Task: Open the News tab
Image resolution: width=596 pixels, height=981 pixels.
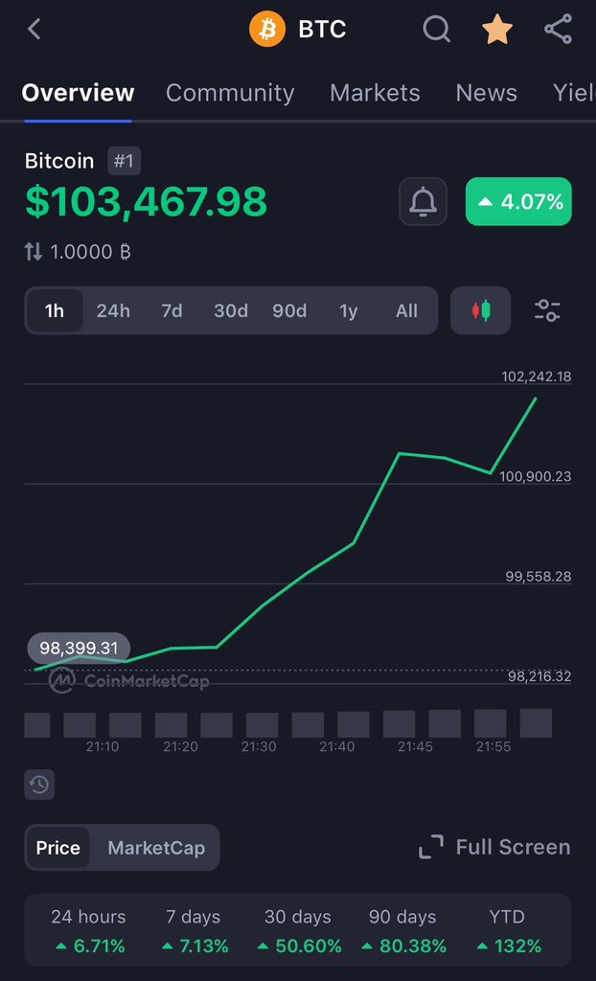Action: coord(487,93)
